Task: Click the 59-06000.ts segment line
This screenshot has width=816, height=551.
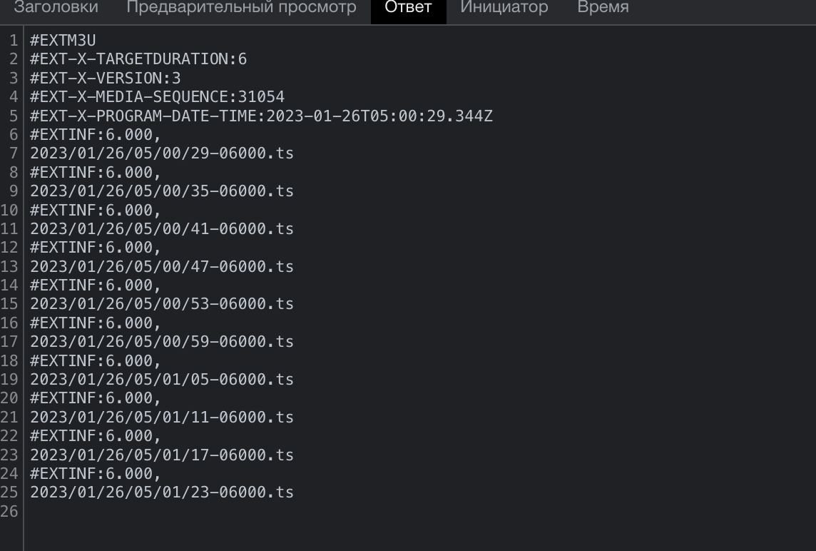Action: (162, 342)
